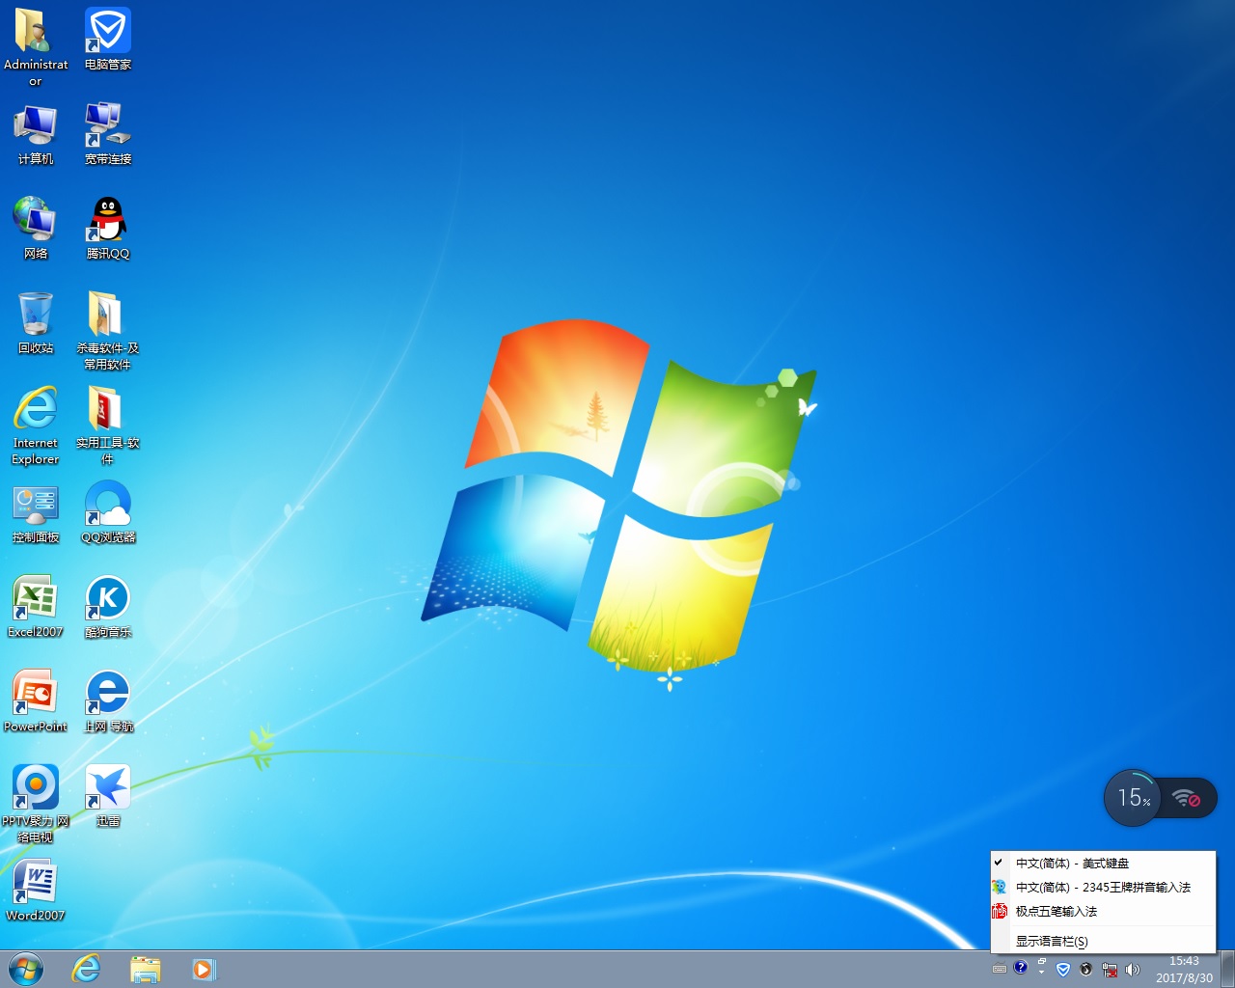Click the 15% memory floating widget
Viewport: 1235px width, 988px height.
1132,798
